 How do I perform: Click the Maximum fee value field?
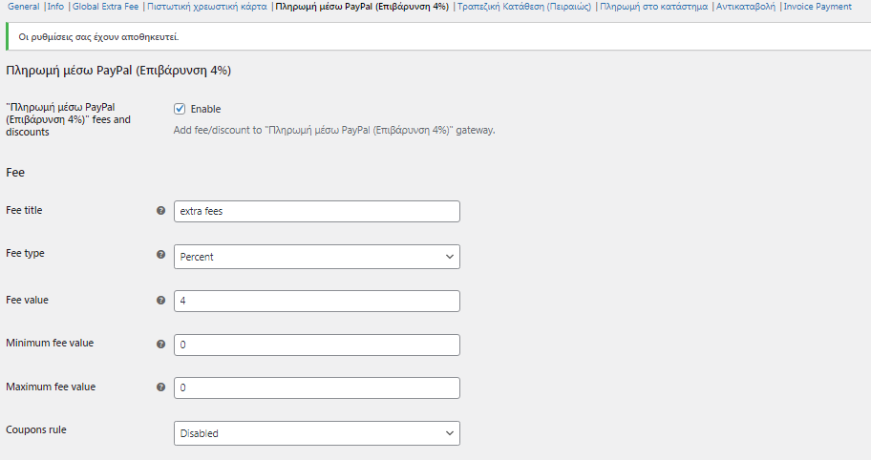click(x=317, y=387)
